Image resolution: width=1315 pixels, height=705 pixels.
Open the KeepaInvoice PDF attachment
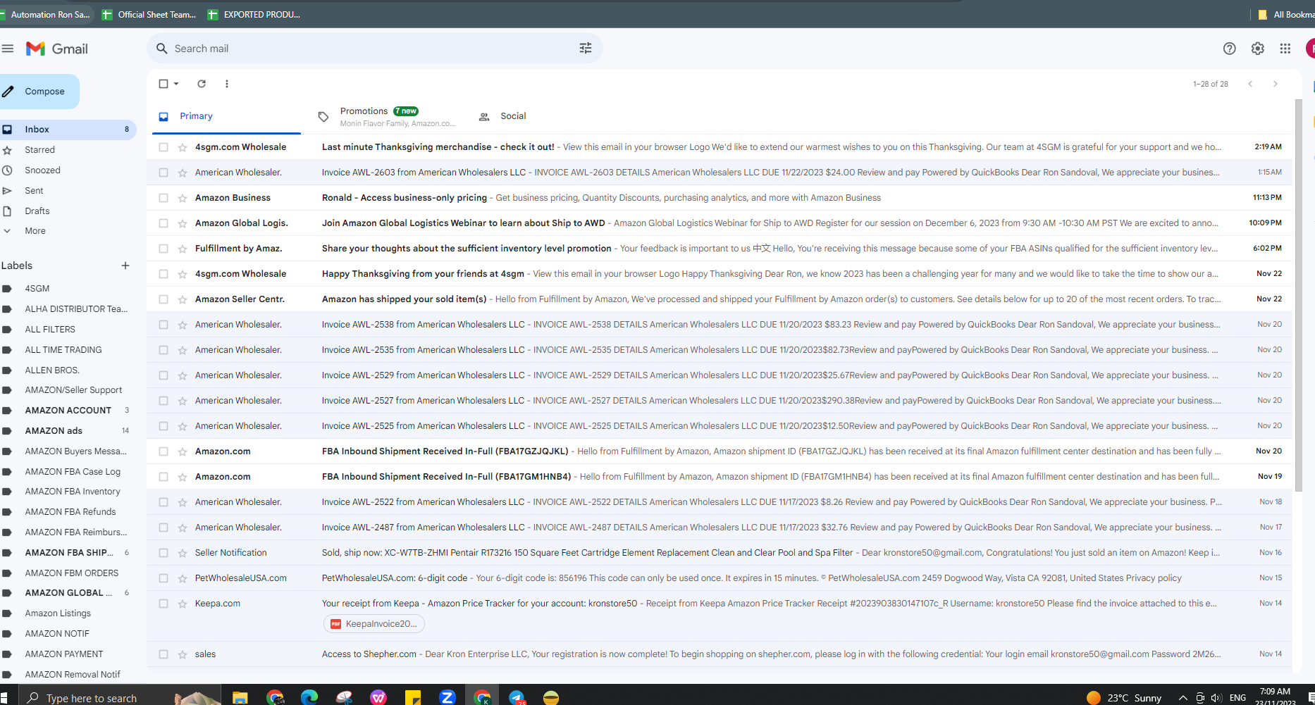374,624
